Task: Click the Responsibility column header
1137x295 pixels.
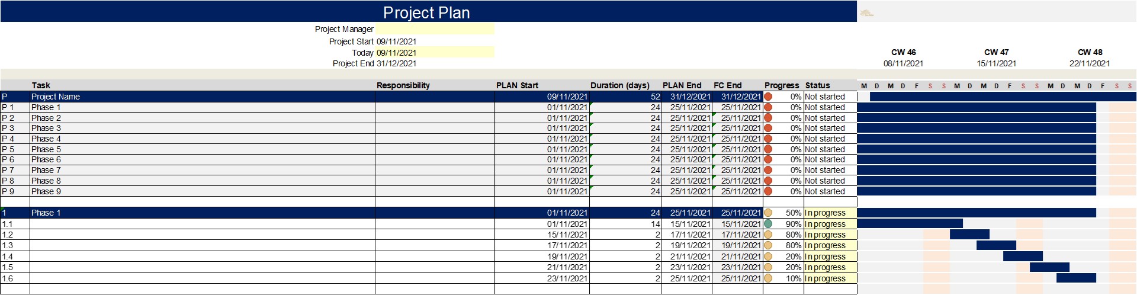Action: pyautogui.click(x=403, y=85)
